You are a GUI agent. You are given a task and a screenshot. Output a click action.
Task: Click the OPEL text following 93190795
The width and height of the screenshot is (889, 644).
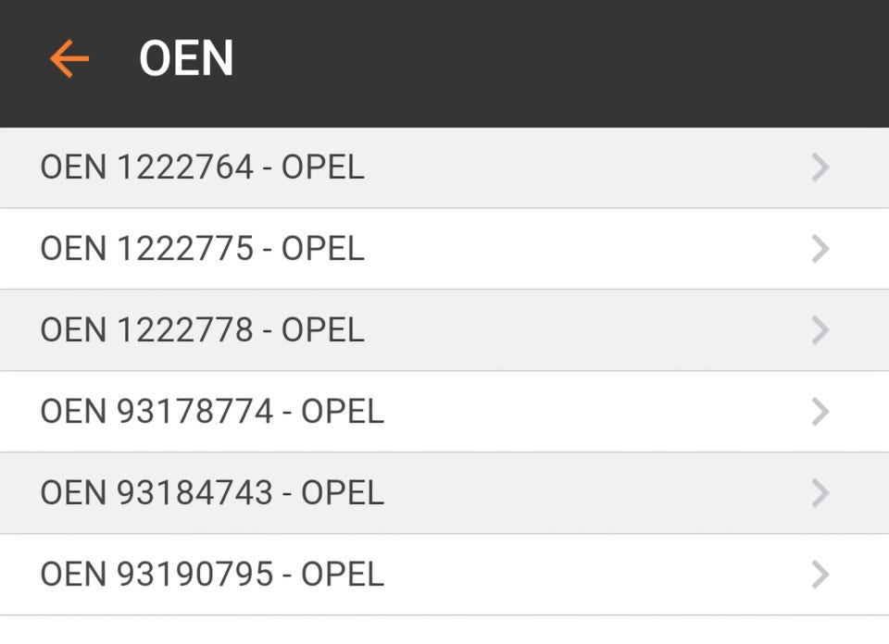coord(343,575)
